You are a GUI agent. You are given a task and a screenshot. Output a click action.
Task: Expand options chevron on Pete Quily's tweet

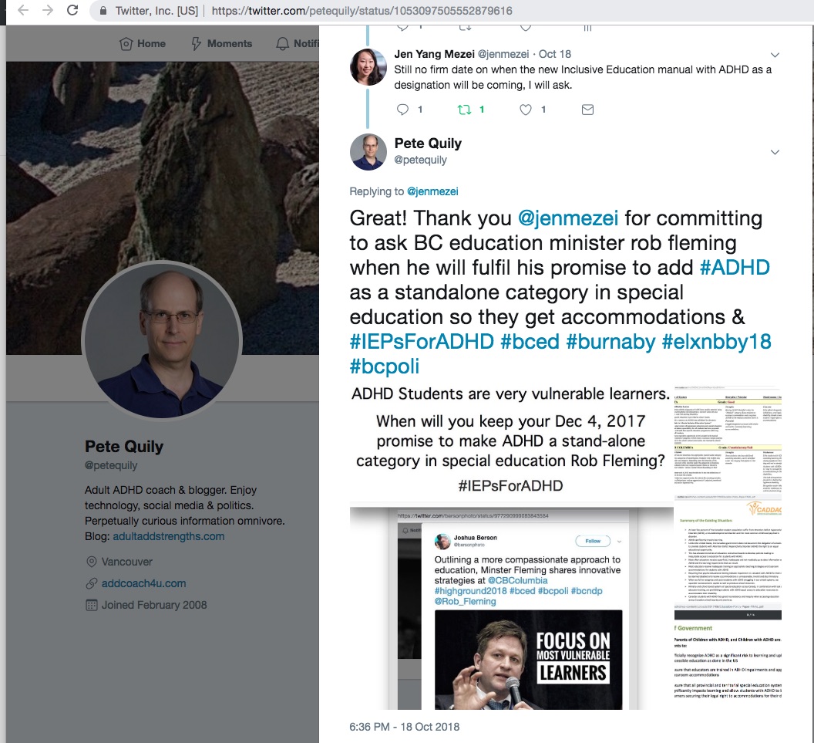[x=775, y=152]
